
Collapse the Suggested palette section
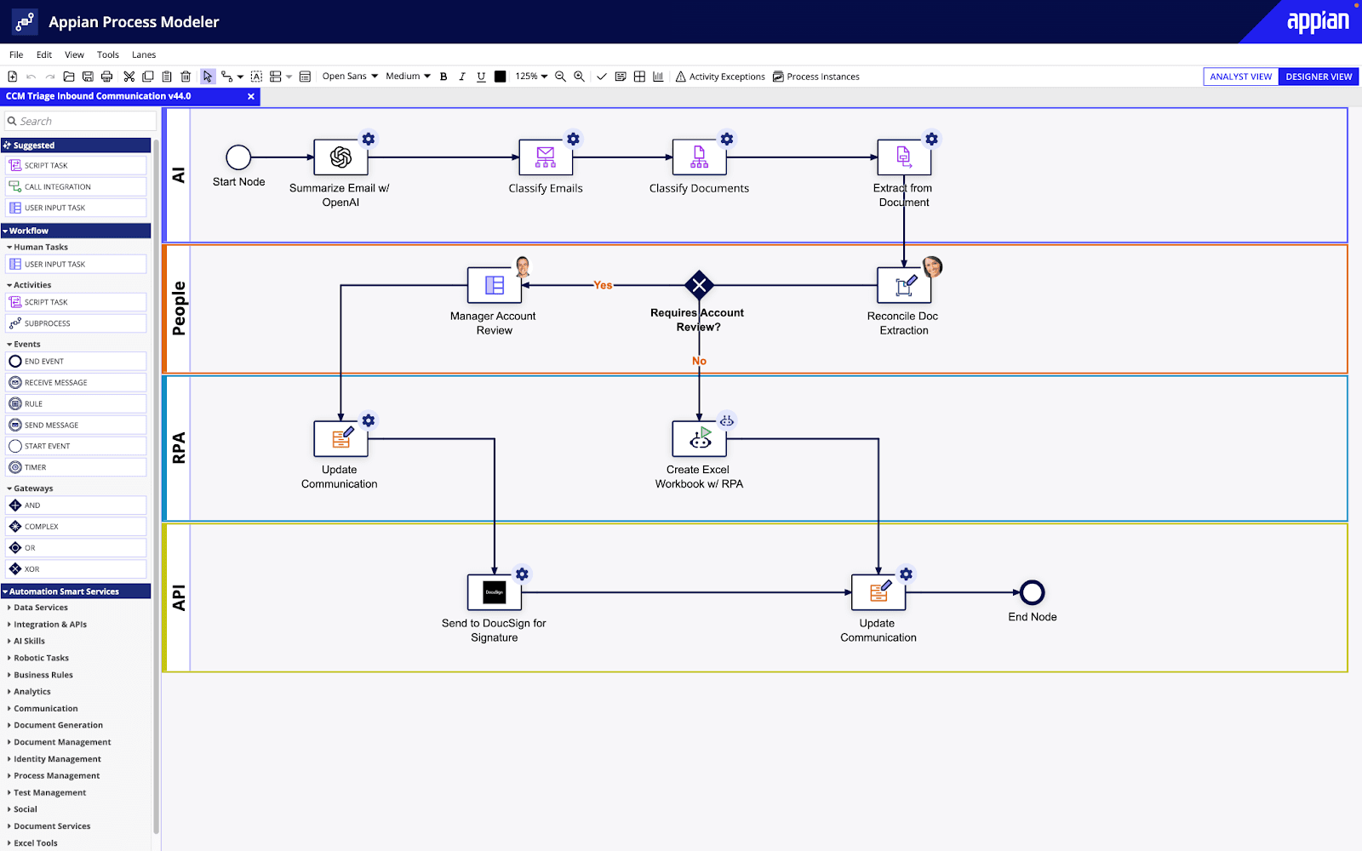click(x=76, y=146)
